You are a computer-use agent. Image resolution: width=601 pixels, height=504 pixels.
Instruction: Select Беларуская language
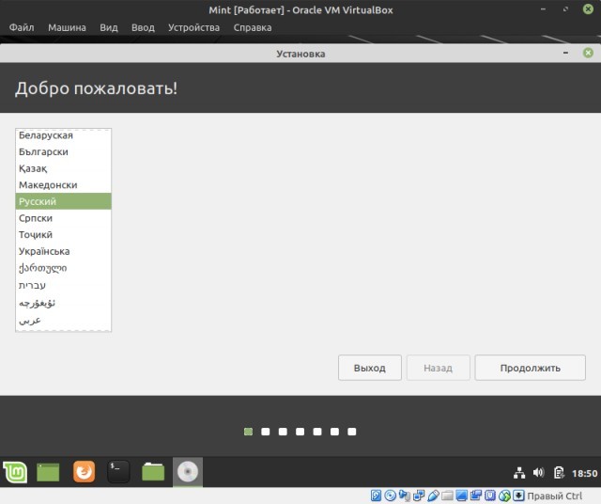click(x=63, y=135)
